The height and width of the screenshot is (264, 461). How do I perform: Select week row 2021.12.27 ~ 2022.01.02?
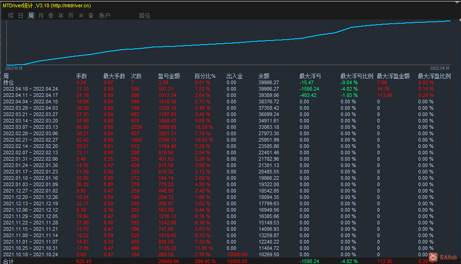(31, 191)
